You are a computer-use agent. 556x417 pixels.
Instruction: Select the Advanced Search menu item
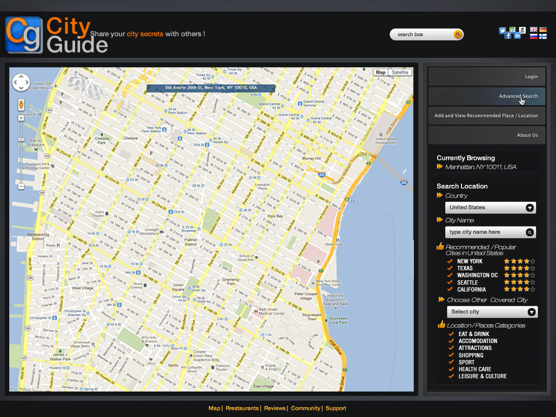tap(487, 96)
